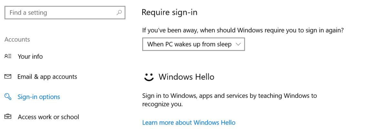Click the 'Sign in to Windows, apps and services' description
This screenshot has height=129, width=371.
click(229, 96)
